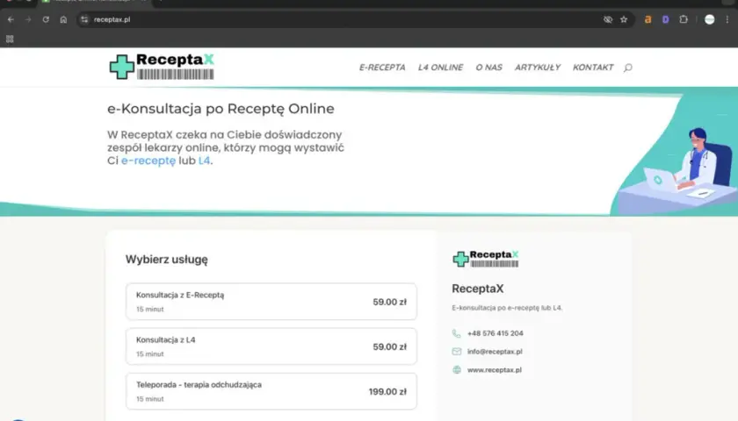Click the ReceptaX header logo
The height and width of the screenshot is (421, 738).
pyautogui.click(x=162, y=67)
